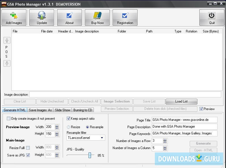Click the JPG - Quality slider handle
226x168 pixels.
point(90,155)
